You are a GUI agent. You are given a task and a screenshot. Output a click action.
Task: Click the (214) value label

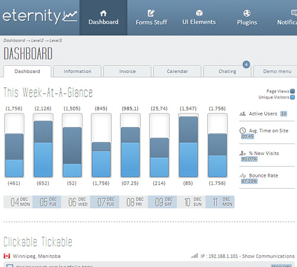coord(159,183)
